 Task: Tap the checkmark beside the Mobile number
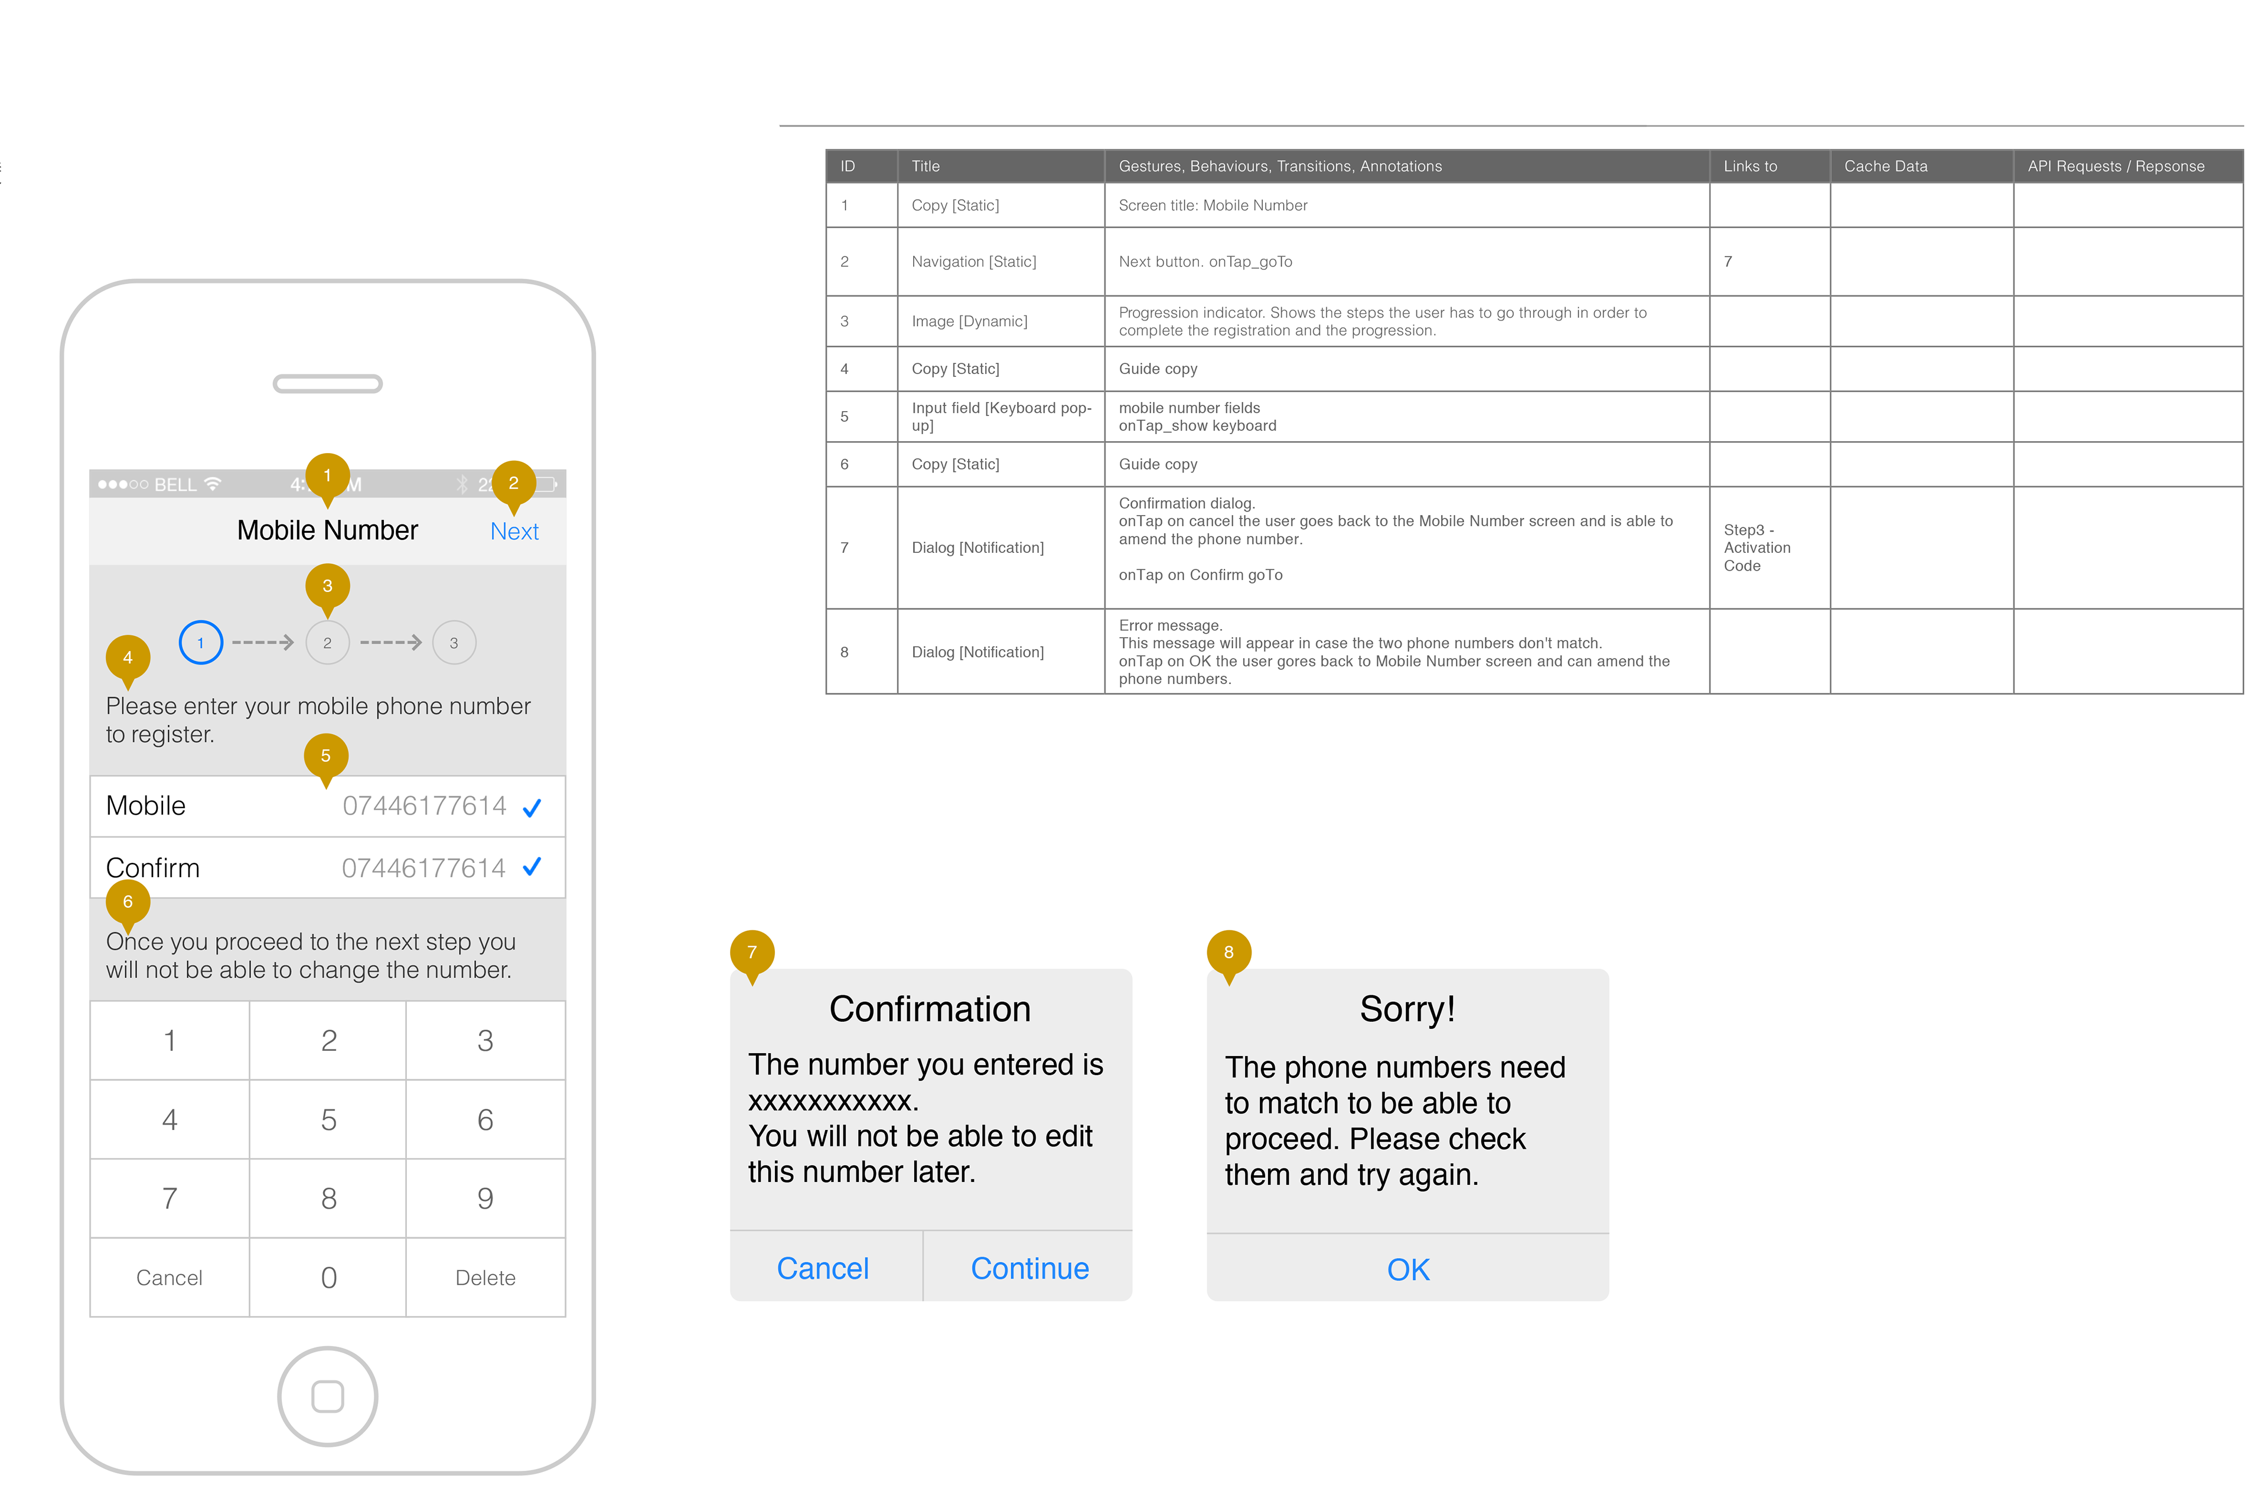click(532, 808)
